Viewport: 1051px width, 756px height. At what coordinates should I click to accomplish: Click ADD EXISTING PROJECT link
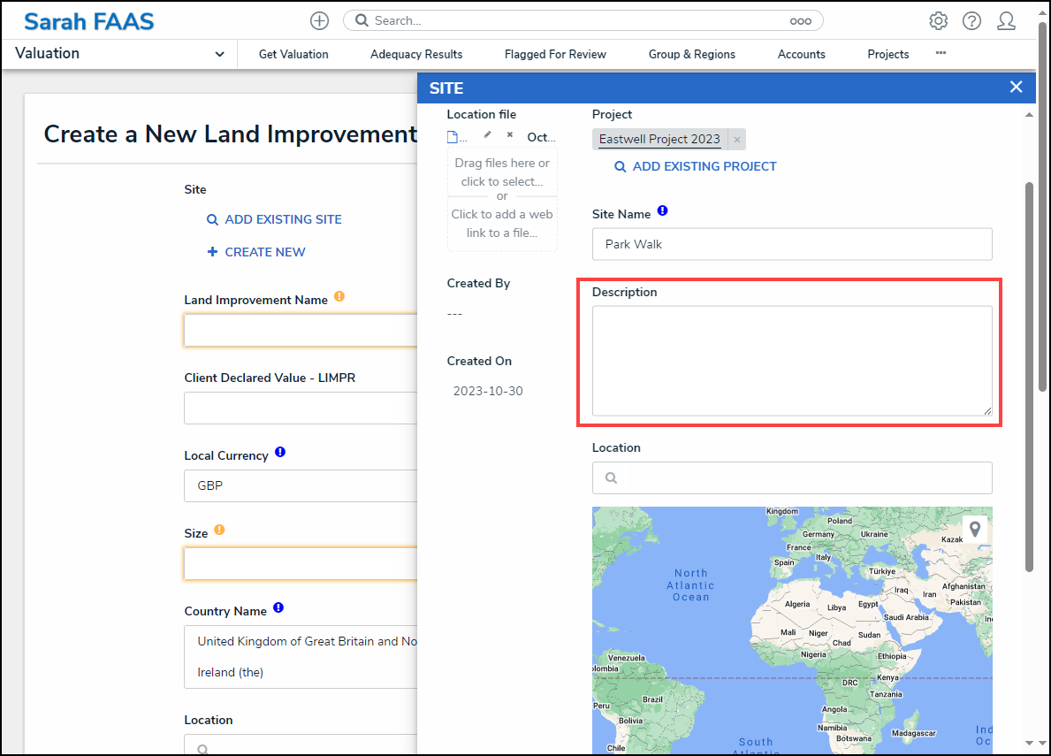pyautogui.click(x=696, y=166)
